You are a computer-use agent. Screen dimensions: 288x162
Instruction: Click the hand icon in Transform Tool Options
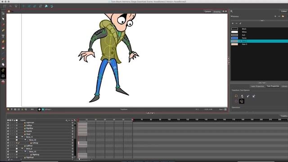pos(242,96)
